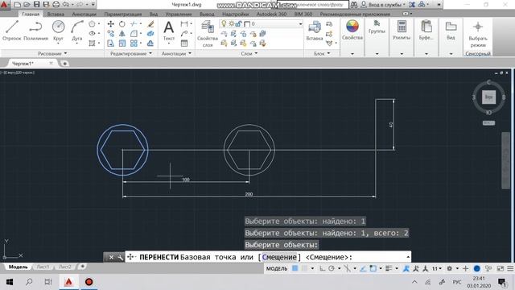This screenshot has height=290, width=515.
Task: Click the Save icon in quick access toolbar
Action: (37, 5)
